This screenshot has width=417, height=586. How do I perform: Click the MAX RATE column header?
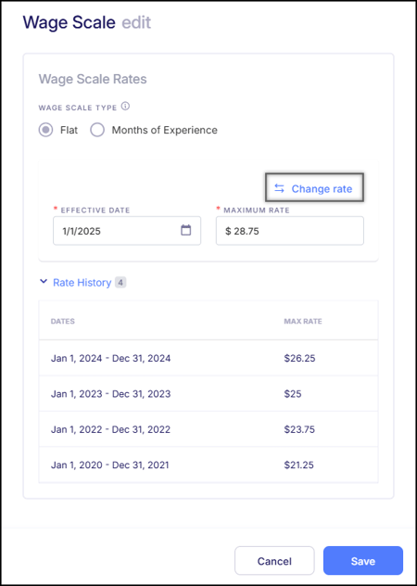tap(303, 321)
